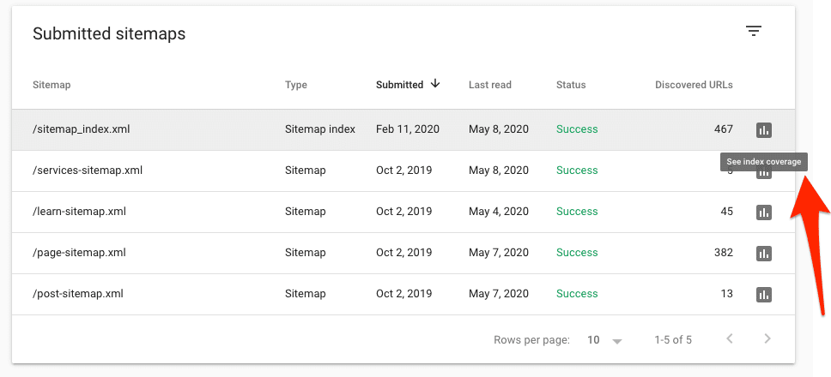Sort table by Submitted column header
Screen dimensions: 831x377
pos(399,85)
